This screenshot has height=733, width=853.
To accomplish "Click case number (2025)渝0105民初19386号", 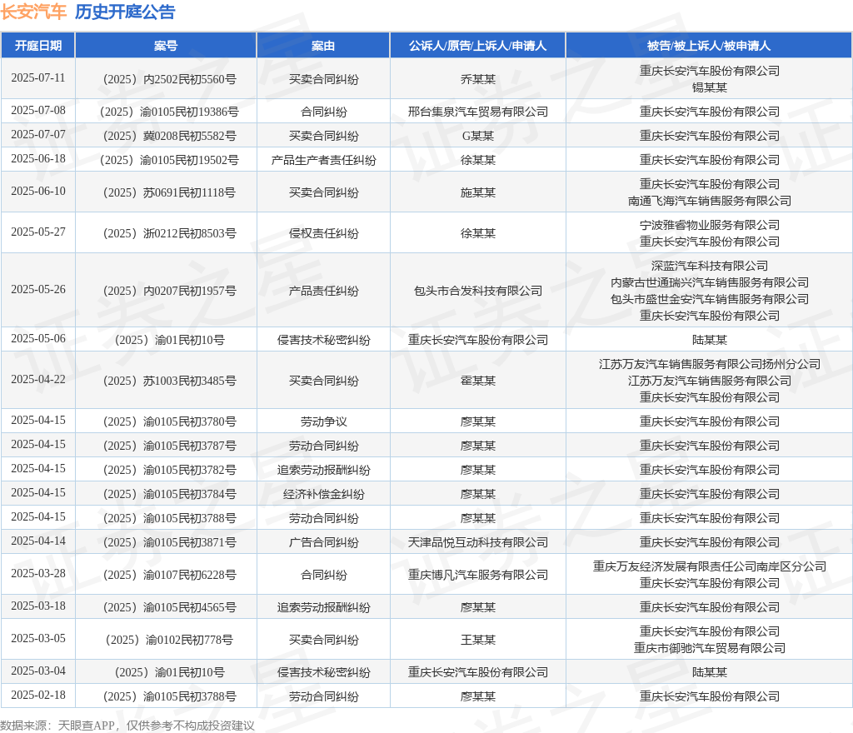I will (169, 112).
